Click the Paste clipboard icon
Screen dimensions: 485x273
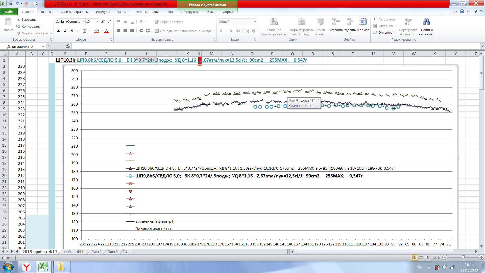[x=8, y=22]
